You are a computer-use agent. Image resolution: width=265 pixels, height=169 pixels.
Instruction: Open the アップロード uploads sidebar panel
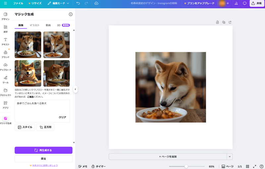click(x=5, y=66)
